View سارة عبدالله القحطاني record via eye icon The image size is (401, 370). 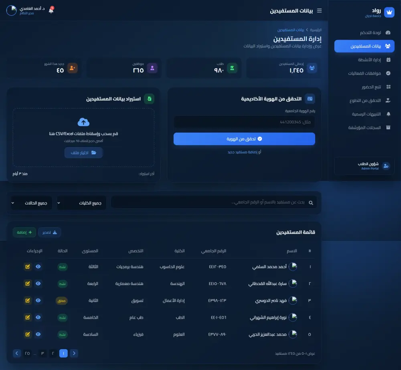[38, 283]
